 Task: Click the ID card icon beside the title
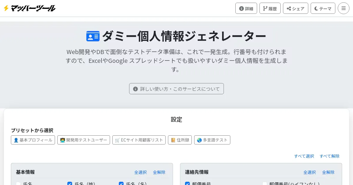point(93,36)
